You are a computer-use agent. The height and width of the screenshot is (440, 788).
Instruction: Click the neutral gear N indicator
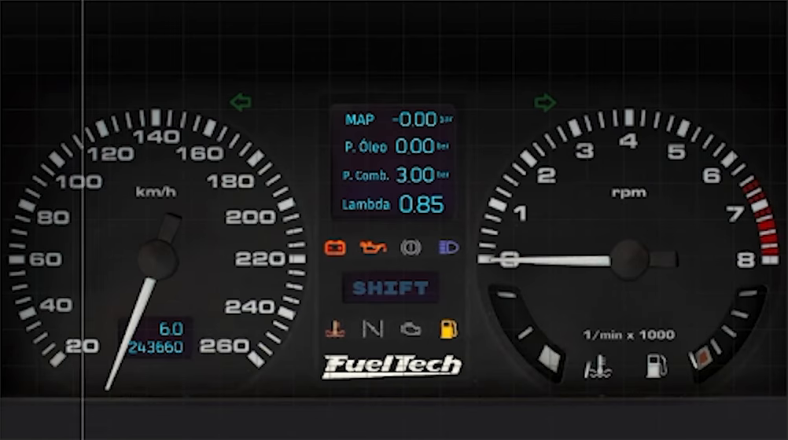[x=373, y=329]
